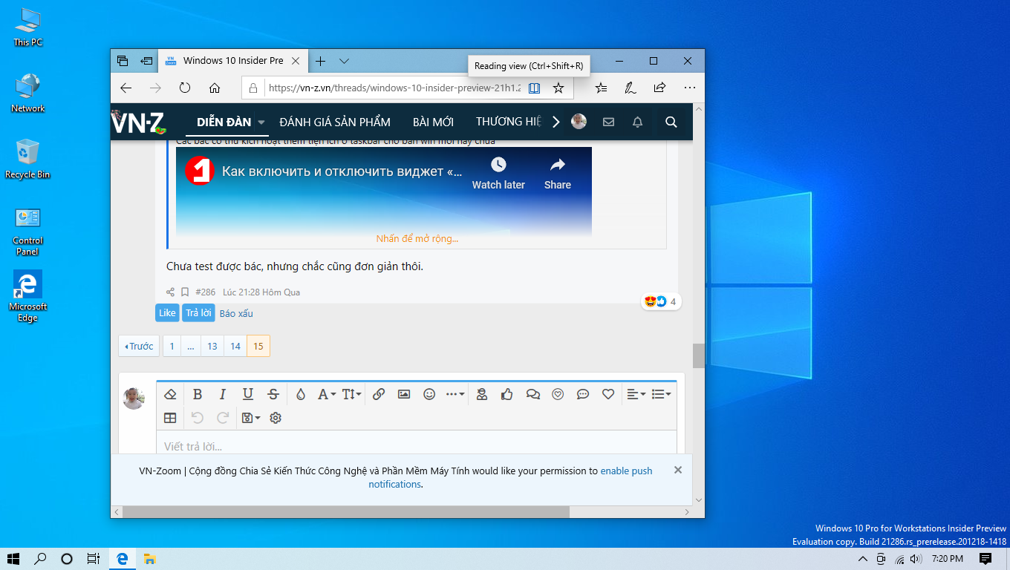1010x570 pixels.
Task: Go to page 1 of the thread
Action: (172, 346)
